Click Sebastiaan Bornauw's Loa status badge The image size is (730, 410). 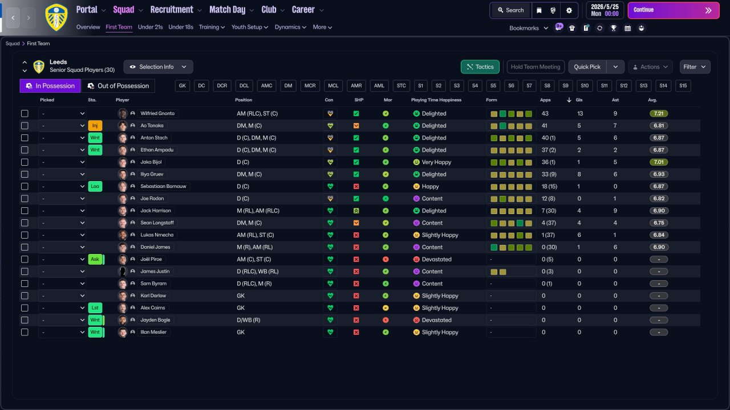coord(95,186)
